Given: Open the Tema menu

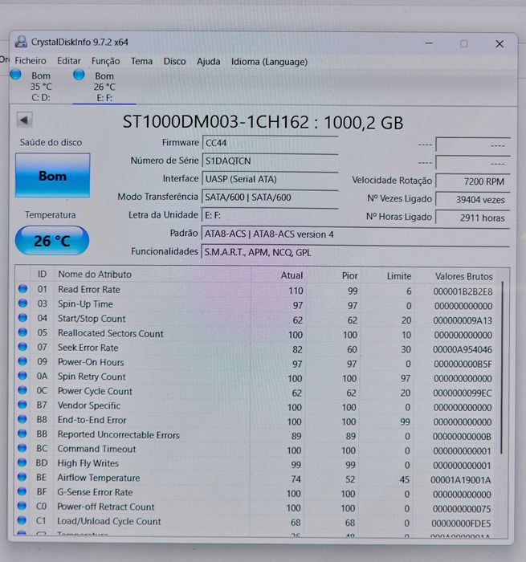Looking at the screenshot, I should (141, 61).
